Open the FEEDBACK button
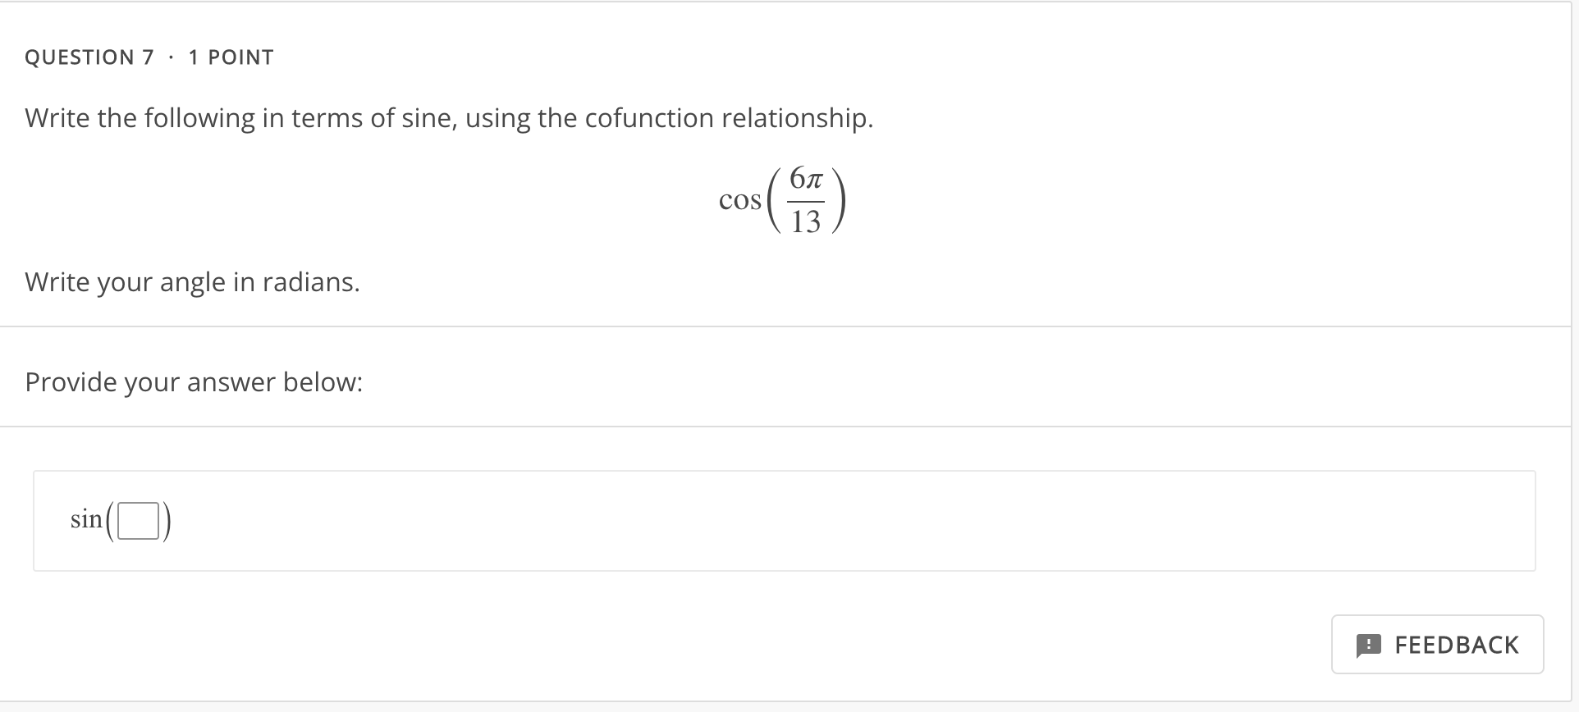Image resolution: width=1579 pixels, height=712 pixels. [x=1436, y=645]
